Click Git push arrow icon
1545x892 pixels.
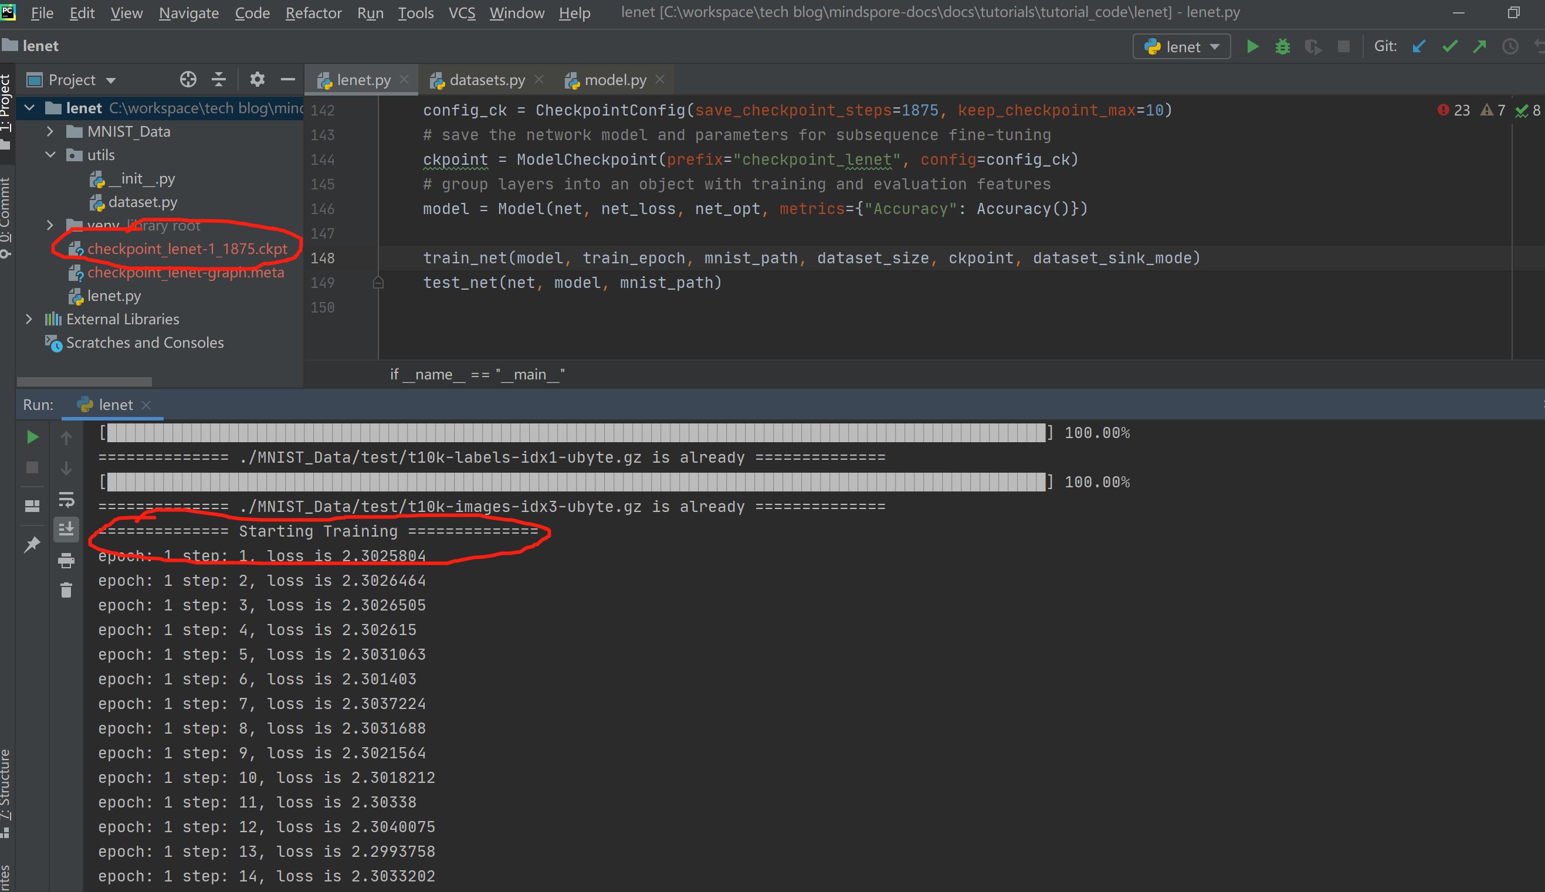tap(1480, 46)
